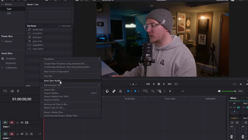Image resolution: width=248 pixels, height=140 pixels.
Task: Select Relink Clips for Bin
Action: [x=71, y=108]
